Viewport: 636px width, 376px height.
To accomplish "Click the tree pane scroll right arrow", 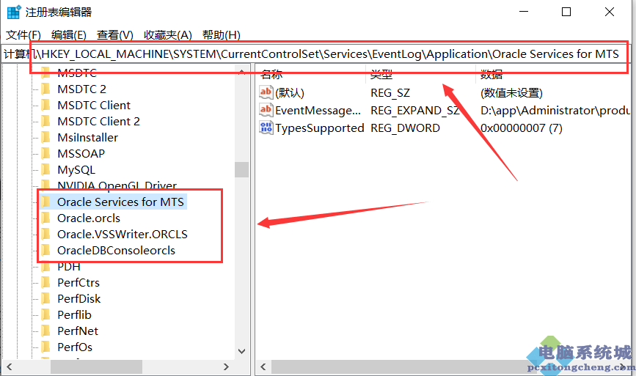I will click(x=227, y=367).
